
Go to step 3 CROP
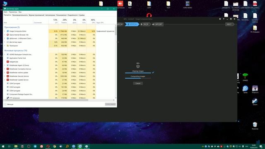(x=145, y=24)
